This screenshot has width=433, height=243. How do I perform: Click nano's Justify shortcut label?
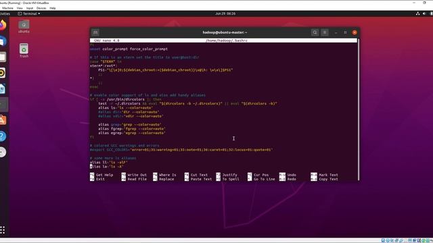click(x=230, y=175)
